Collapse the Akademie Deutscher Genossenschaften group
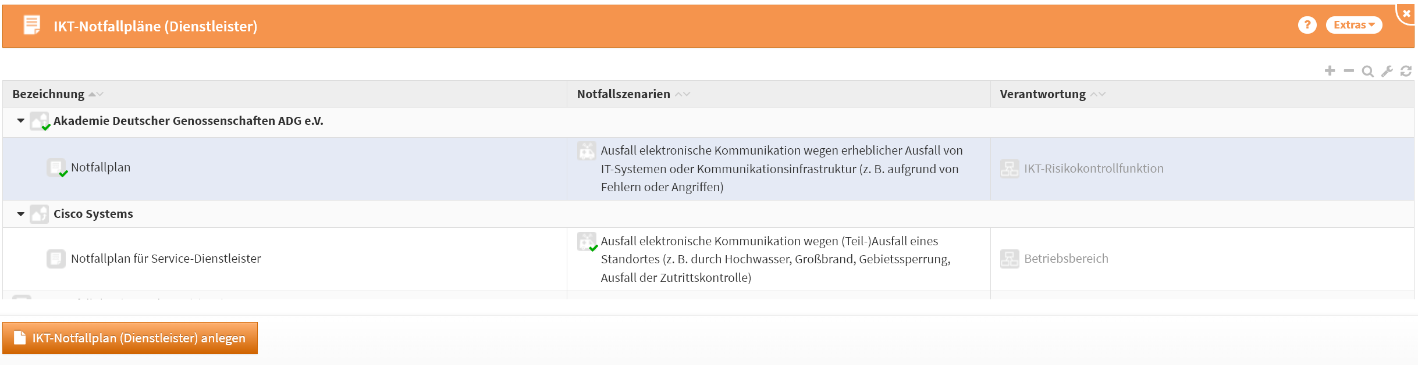 tap(21, 121)
